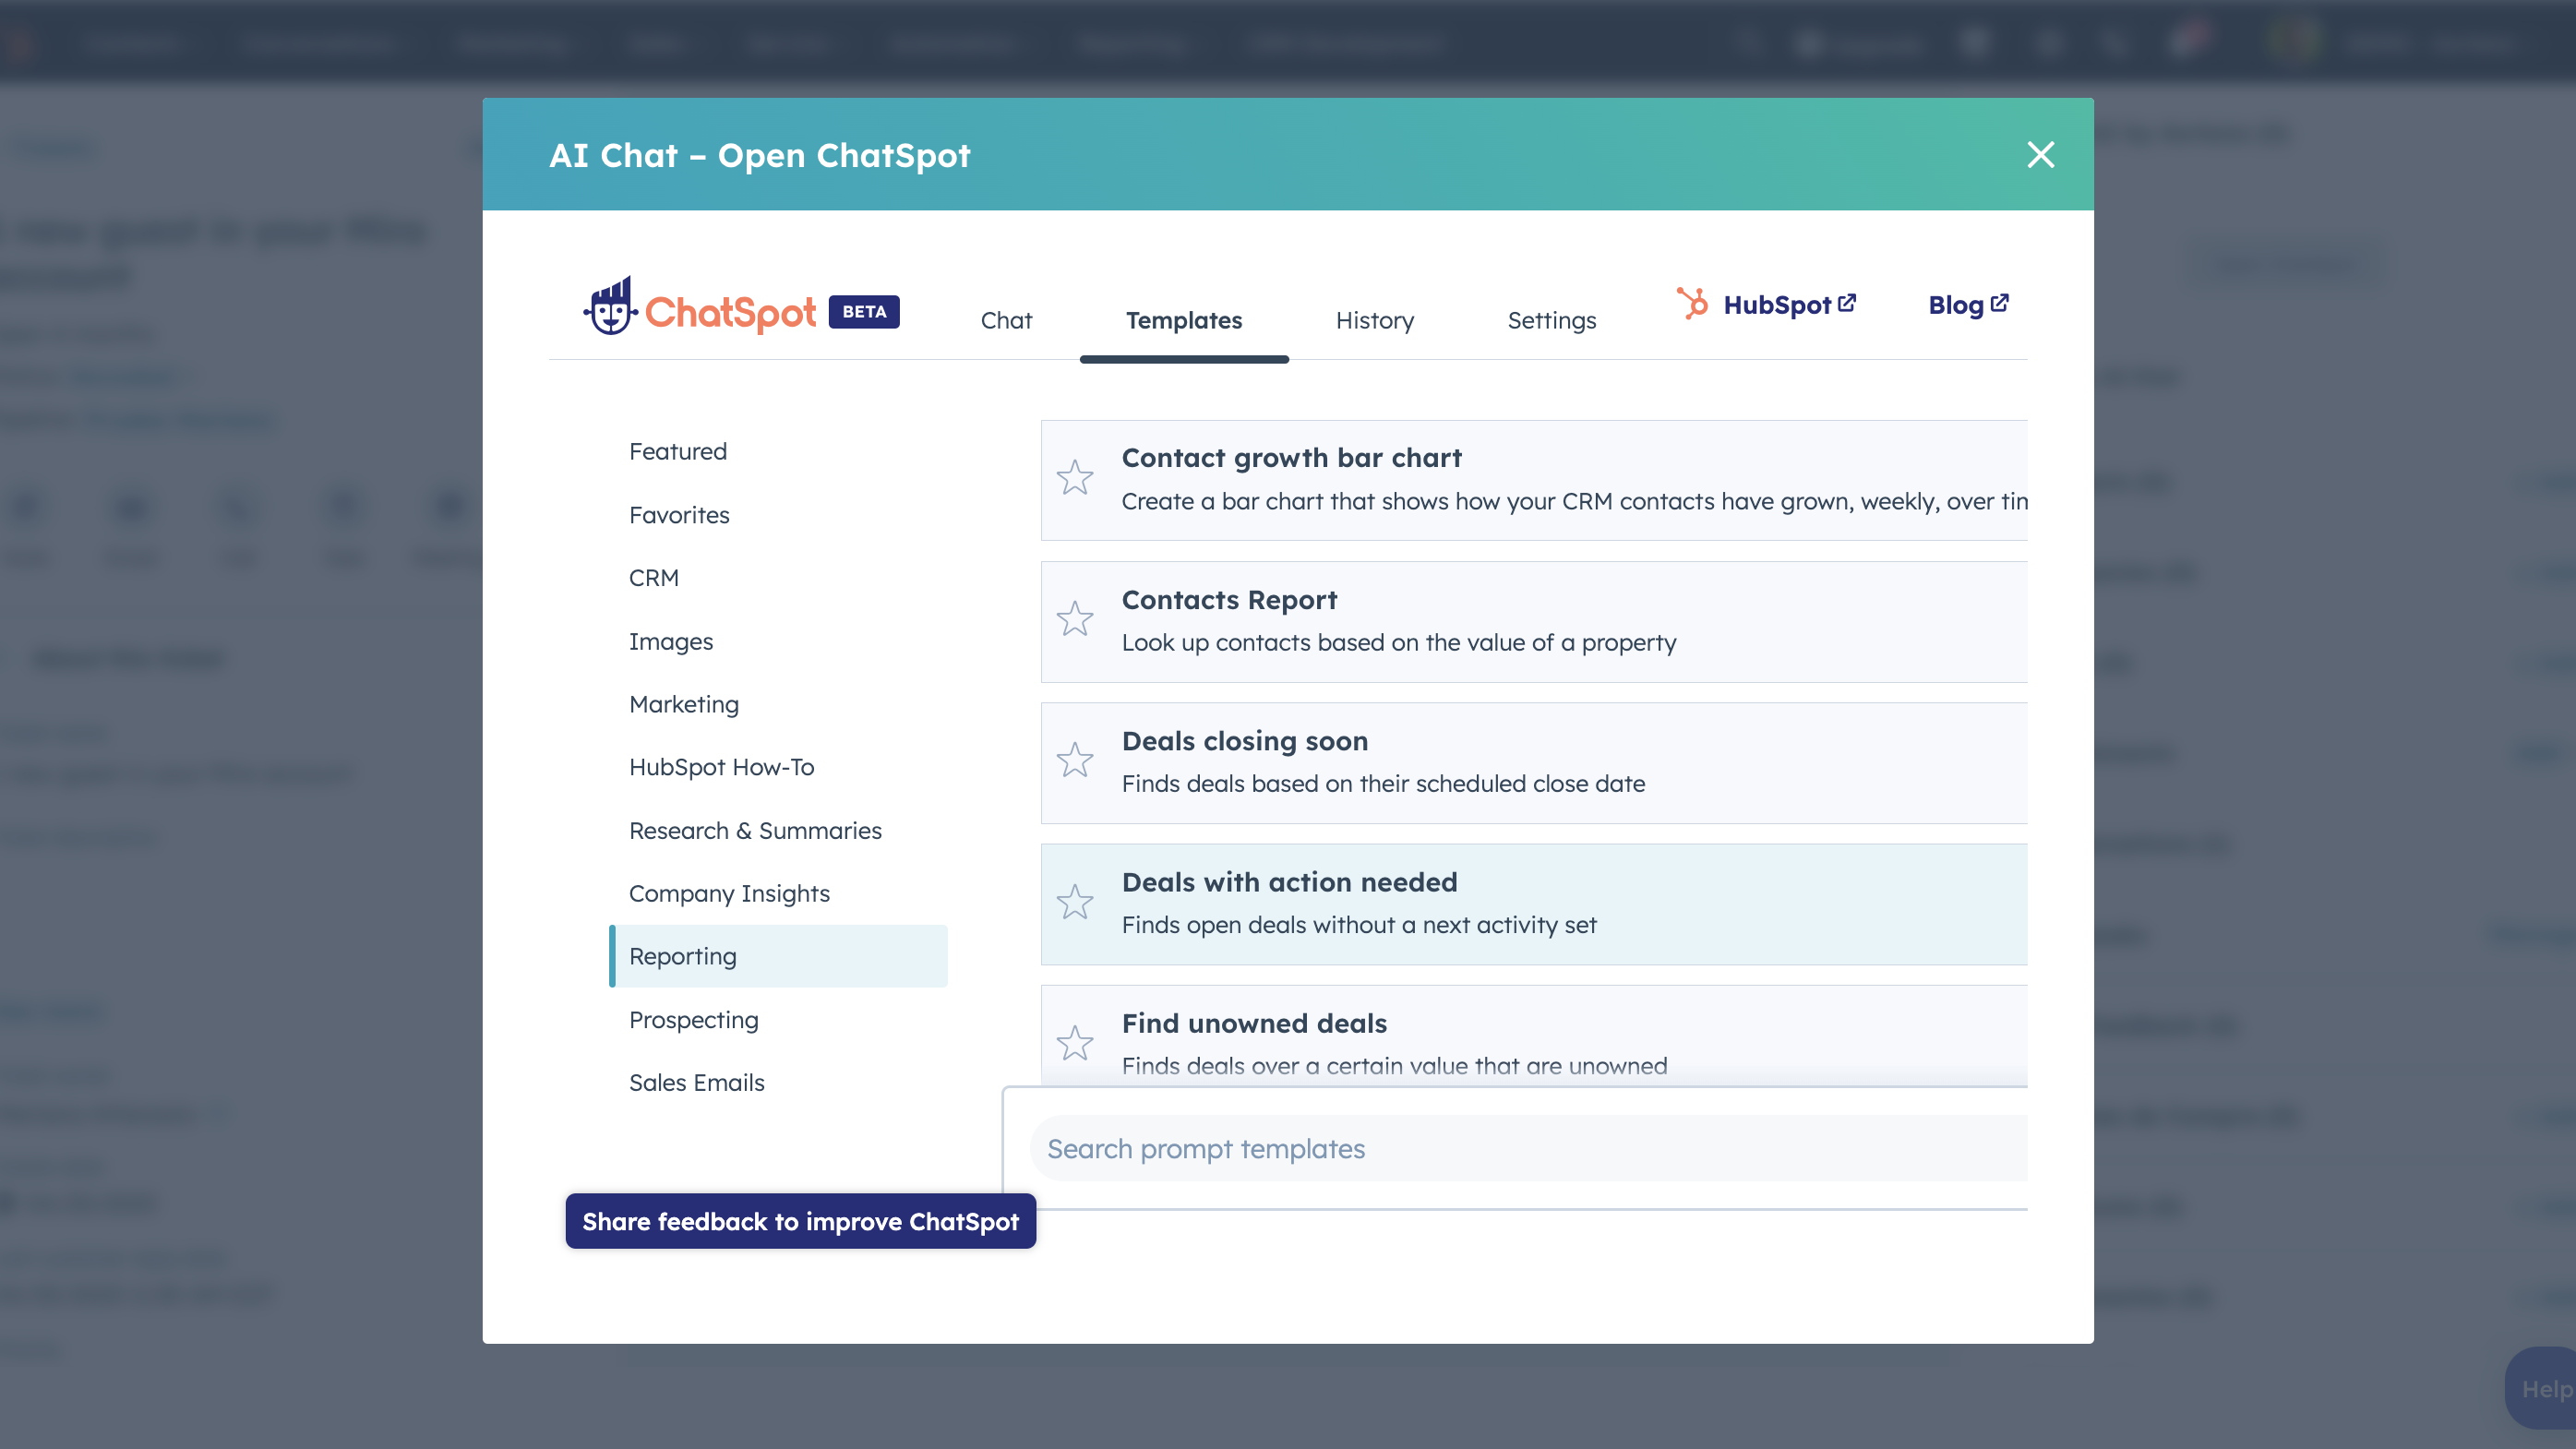Select the Featured template category
This screenshot has width=2576, height=1449.
click(x=678, y=451)
